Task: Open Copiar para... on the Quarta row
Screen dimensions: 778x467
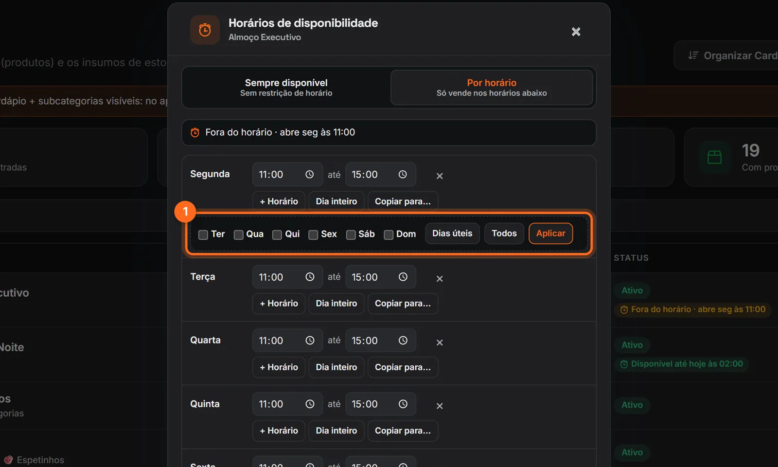Action: click(x=403, y=367)
